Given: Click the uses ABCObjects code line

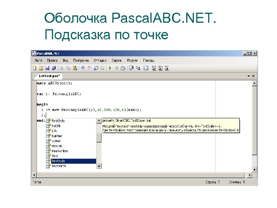Looking at the screenshot, I should [54, 83].
